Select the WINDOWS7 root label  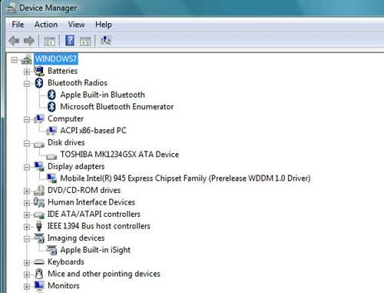[x=56, y=58]
